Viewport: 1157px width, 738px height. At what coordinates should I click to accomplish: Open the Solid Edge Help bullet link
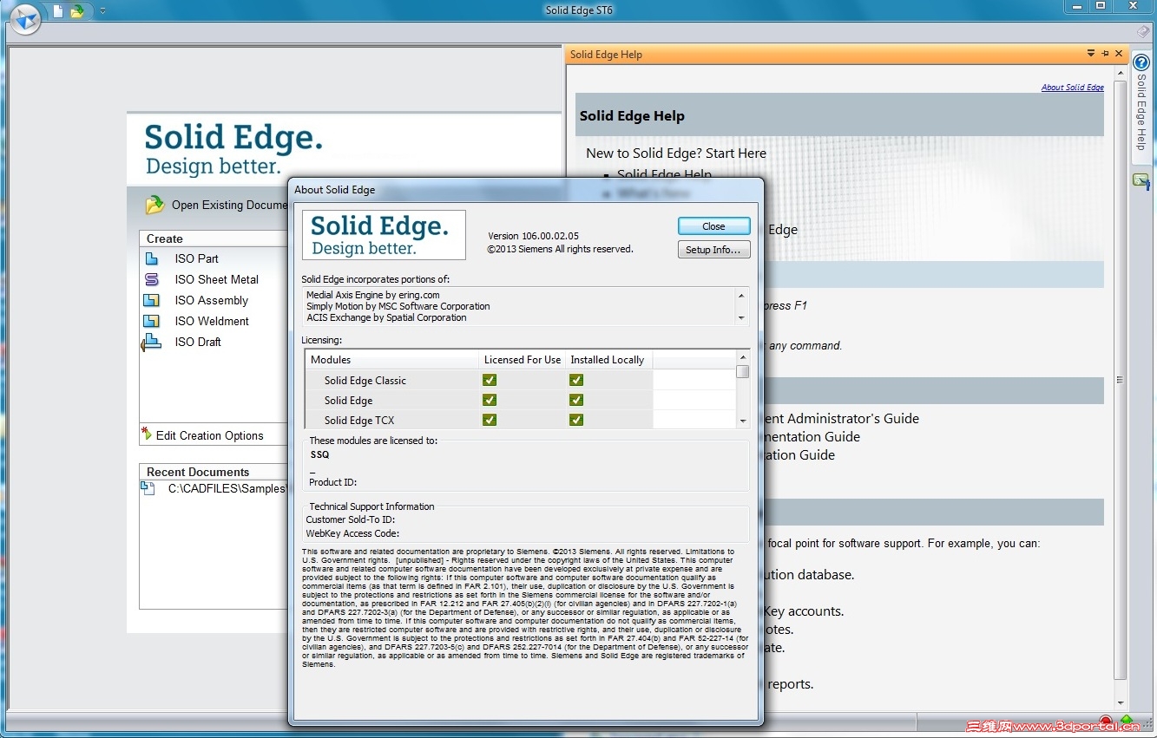click(x=664, y=174)
